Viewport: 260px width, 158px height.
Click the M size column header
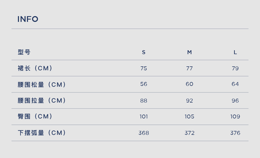click(x=190, y=52)
